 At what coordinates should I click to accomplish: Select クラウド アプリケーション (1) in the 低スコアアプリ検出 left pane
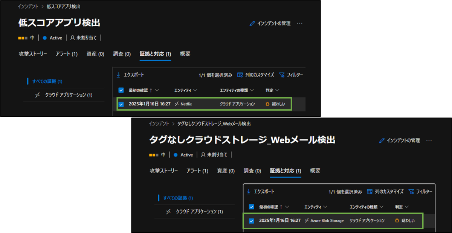click(69, 95)
